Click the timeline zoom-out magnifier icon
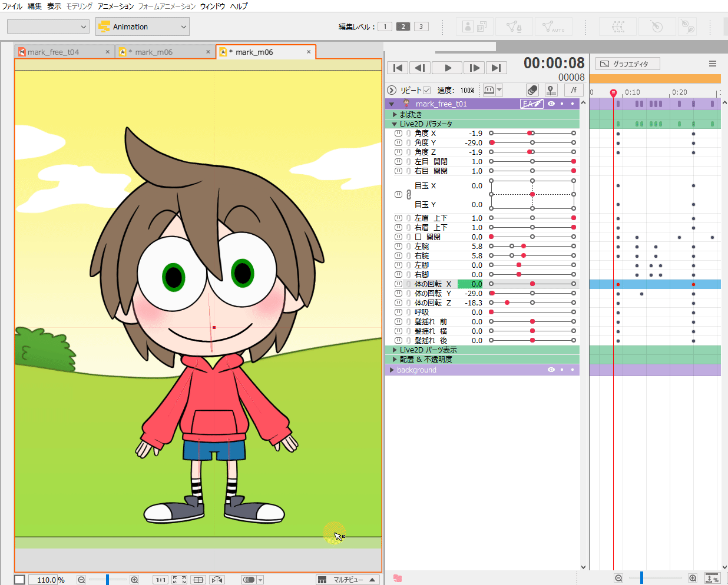 618,579
